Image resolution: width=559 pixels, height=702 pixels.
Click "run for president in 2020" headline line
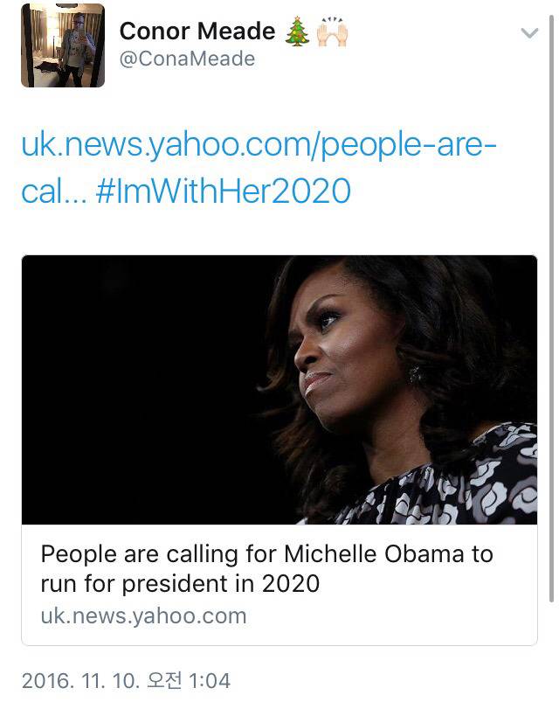180,583
